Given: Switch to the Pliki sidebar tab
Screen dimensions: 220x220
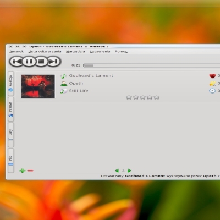Looking at the screenshot, I should click(11, 161).
